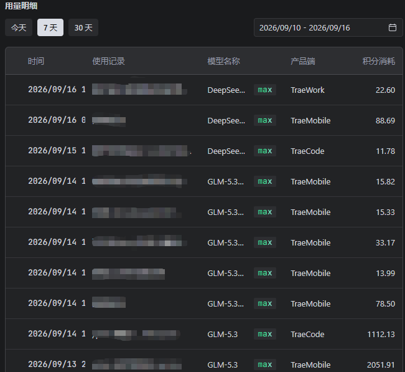Click the 88.69 points value
The image size is (405, 372).
[385, 120]
